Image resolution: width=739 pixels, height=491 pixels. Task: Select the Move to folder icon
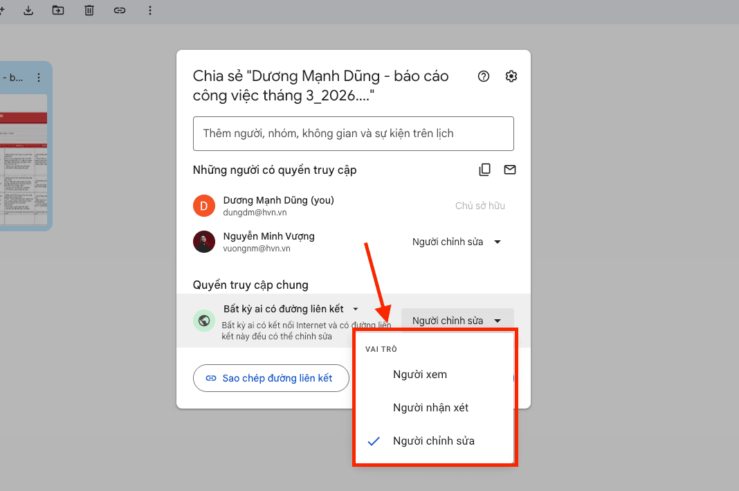58,10
